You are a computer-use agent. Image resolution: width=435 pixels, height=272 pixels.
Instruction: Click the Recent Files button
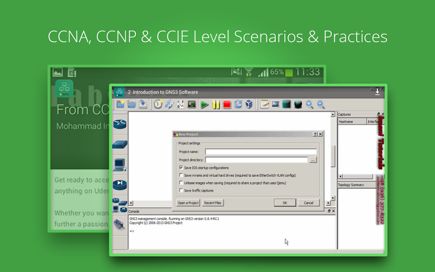213,203
